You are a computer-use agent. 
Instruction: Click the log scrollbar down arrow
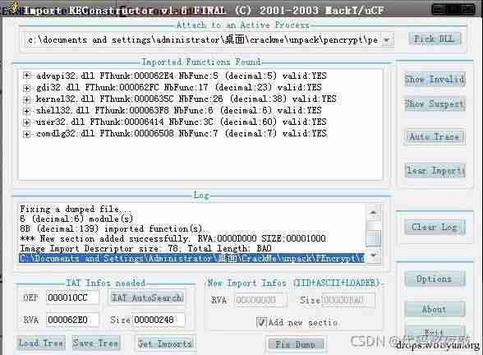[x=373, y=255]
